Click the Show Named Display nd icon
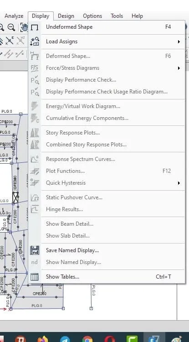Screen dimensions: 189x342 pyautogui.click(x=35, y=262)
